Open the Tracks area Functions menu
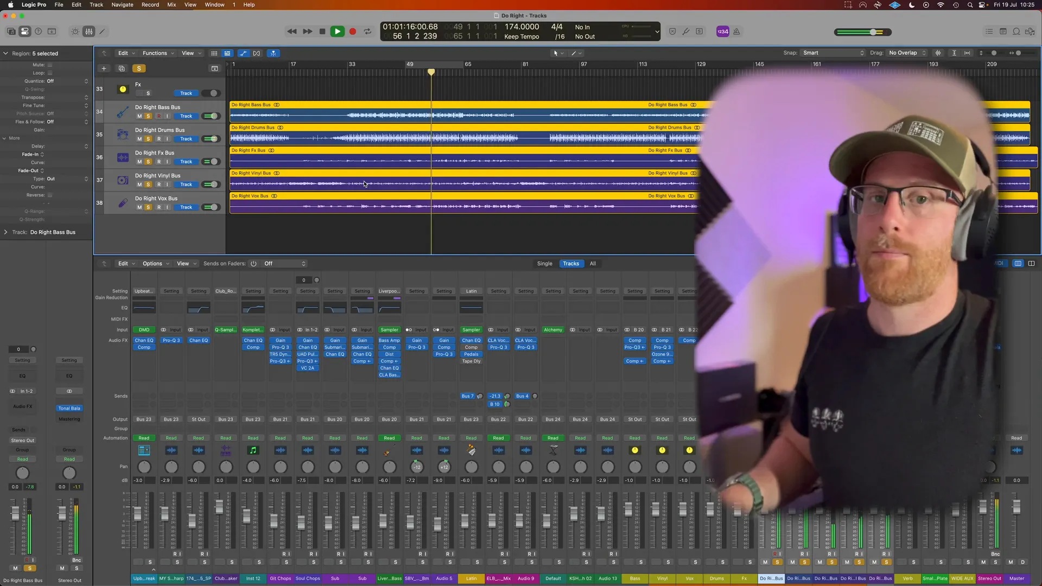The width and height of the screenshot is (1042, 586). pos(158,53)
